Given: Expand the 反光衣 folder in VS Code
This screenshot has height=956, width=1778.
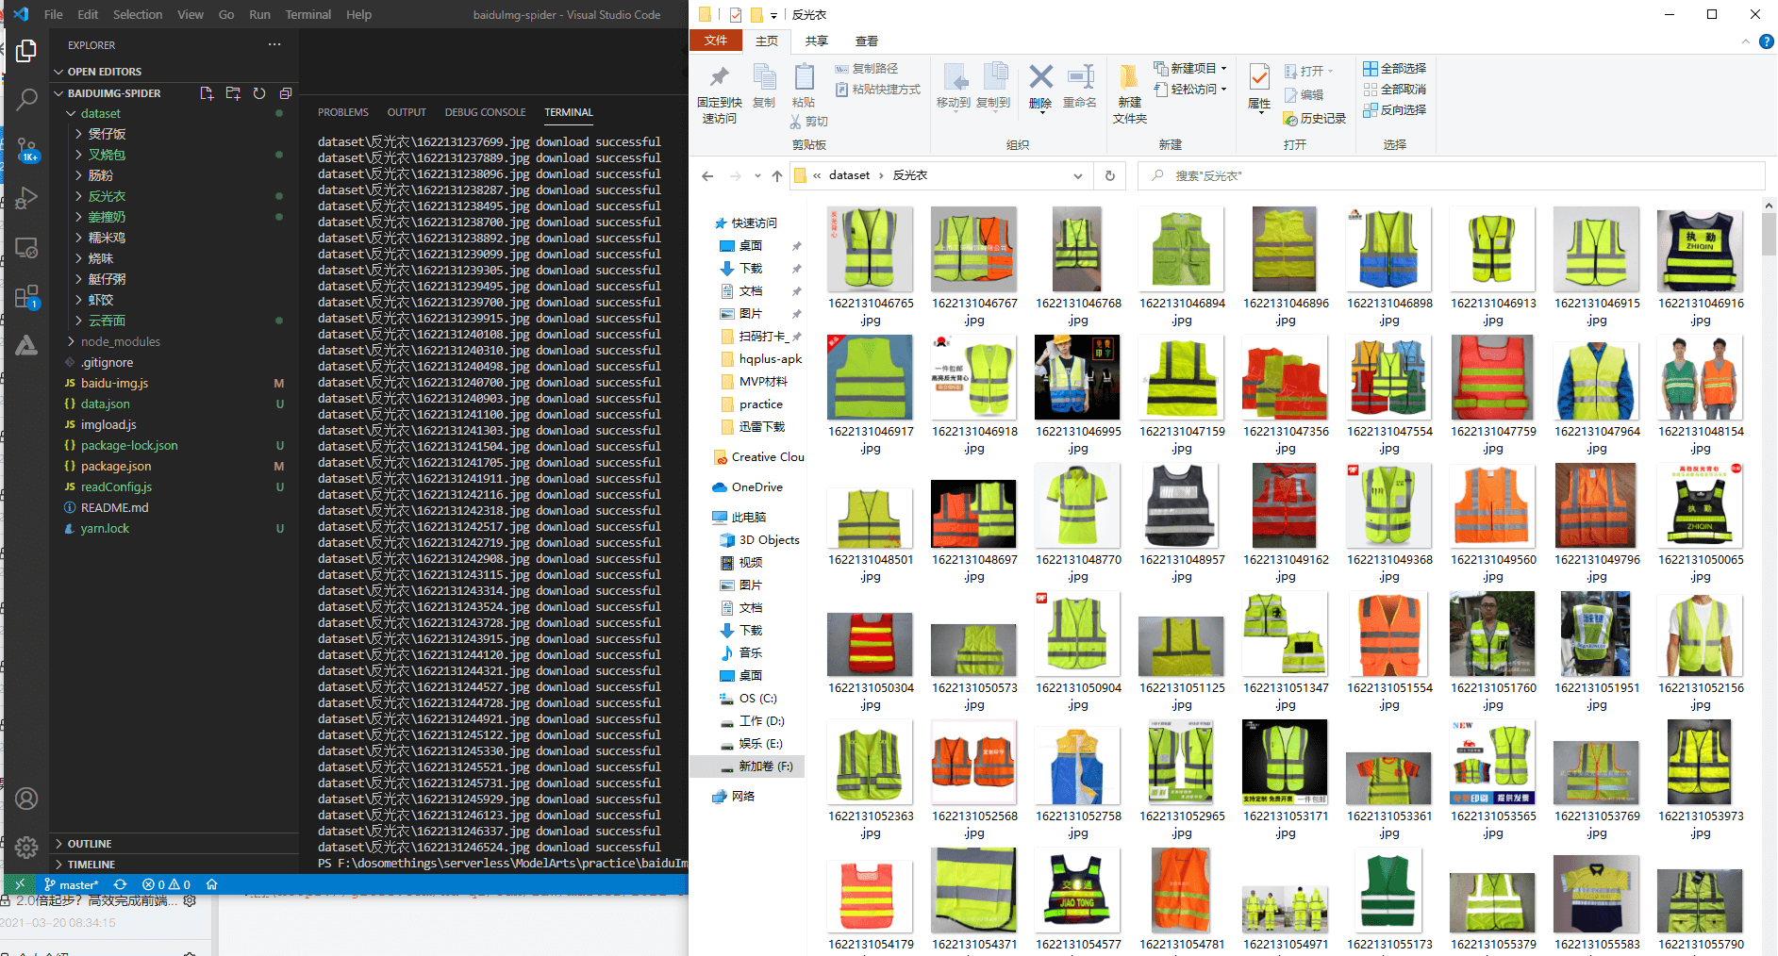Looking at the screenshot, I should (x=106, y=195).
